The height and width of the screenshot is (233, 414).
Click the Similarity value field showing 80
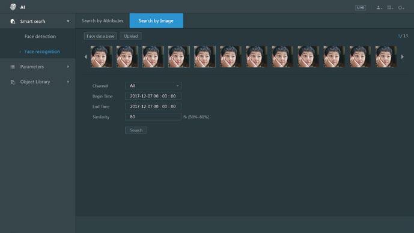point(153,116)
